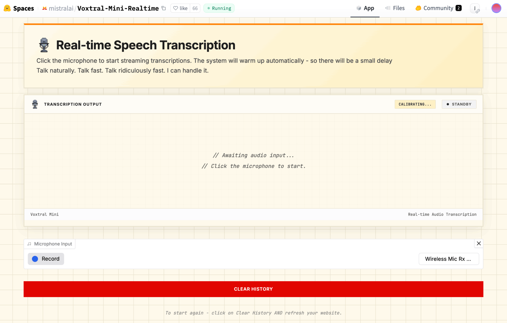This screenshot has width=507, height=323.
Task: Start recording with the Record button
Action: (46, 259)
